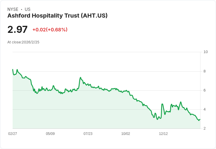
Task: Click the Ashford Hospitality Trust (AHT.US) title
Action: (57, 16)
